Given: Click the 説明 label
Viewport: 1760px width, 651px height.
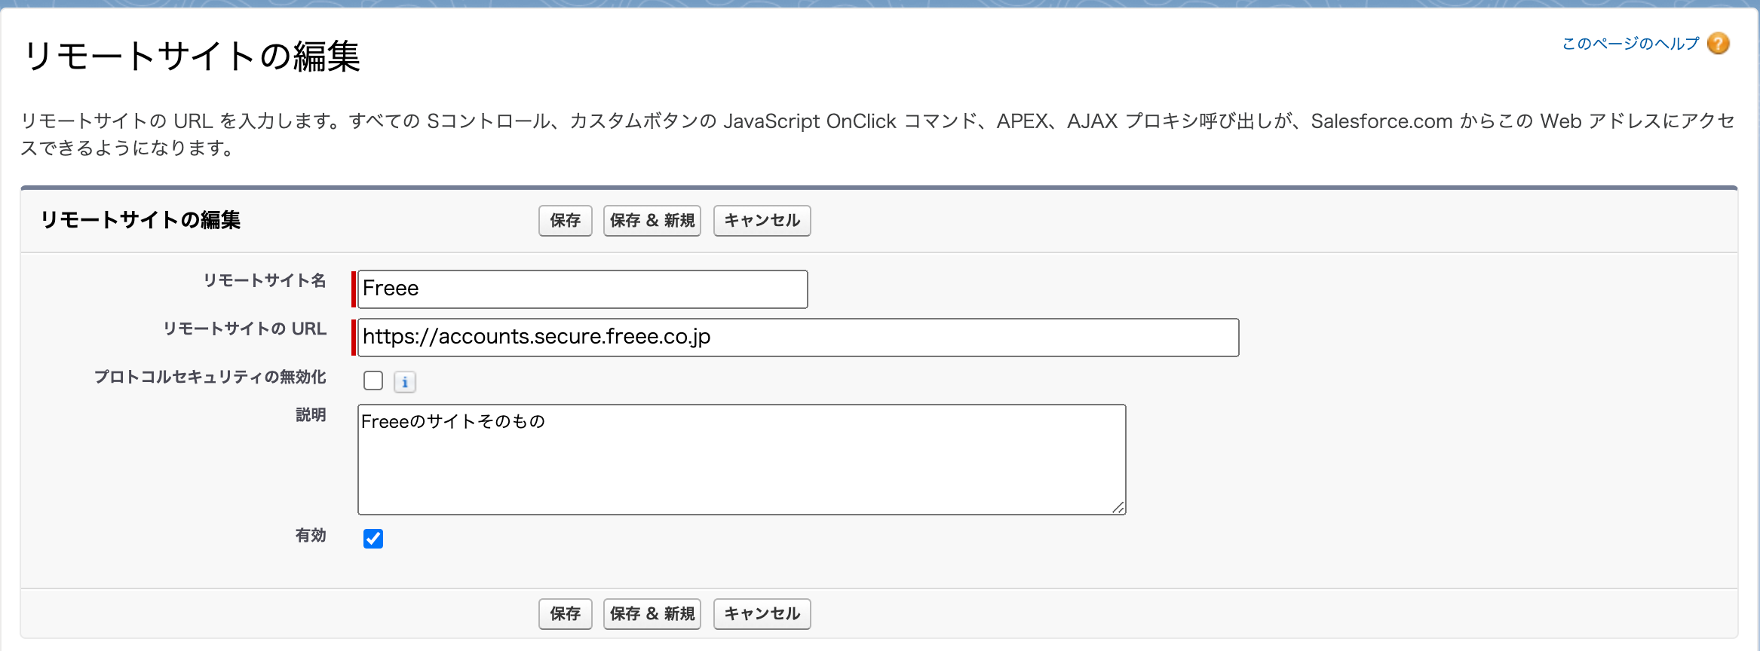Looking at the screenshot, I should (311, 415).
